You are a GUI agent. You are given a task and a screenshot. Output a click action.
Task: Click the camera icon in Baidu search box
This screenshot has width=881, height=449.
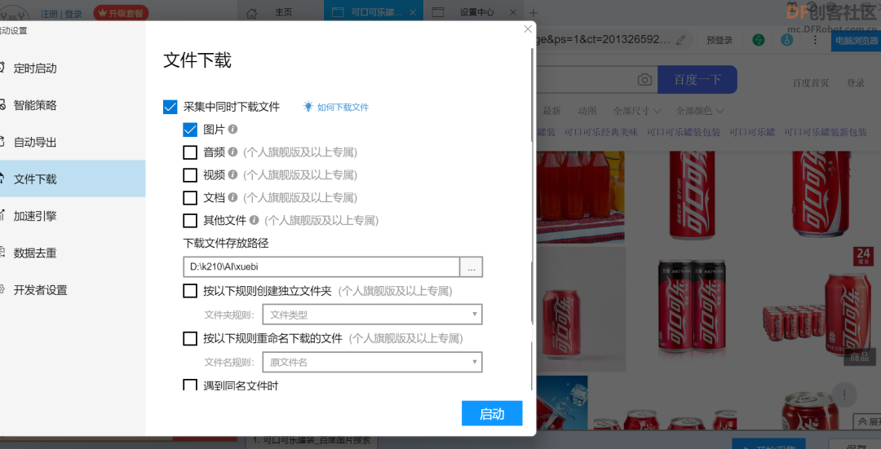pos(644,80)
